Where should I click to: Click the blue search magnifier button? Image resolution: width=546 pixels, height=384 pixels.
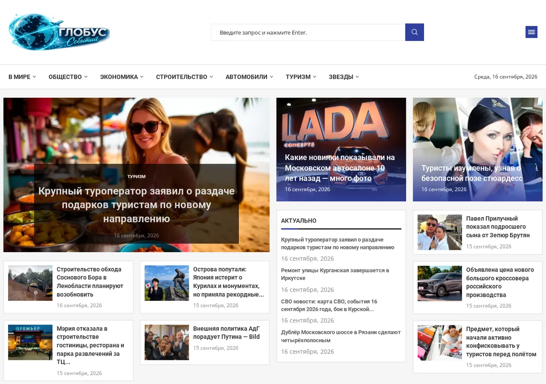(415, 32)
